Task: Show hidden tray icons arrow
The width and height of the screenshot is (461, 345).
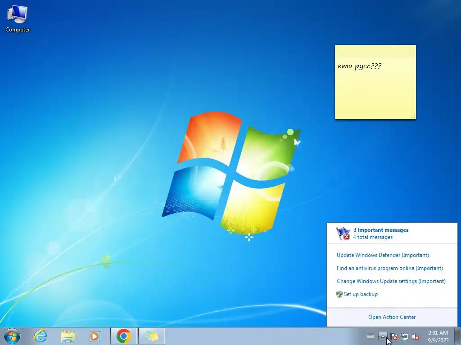Action: 383,336
